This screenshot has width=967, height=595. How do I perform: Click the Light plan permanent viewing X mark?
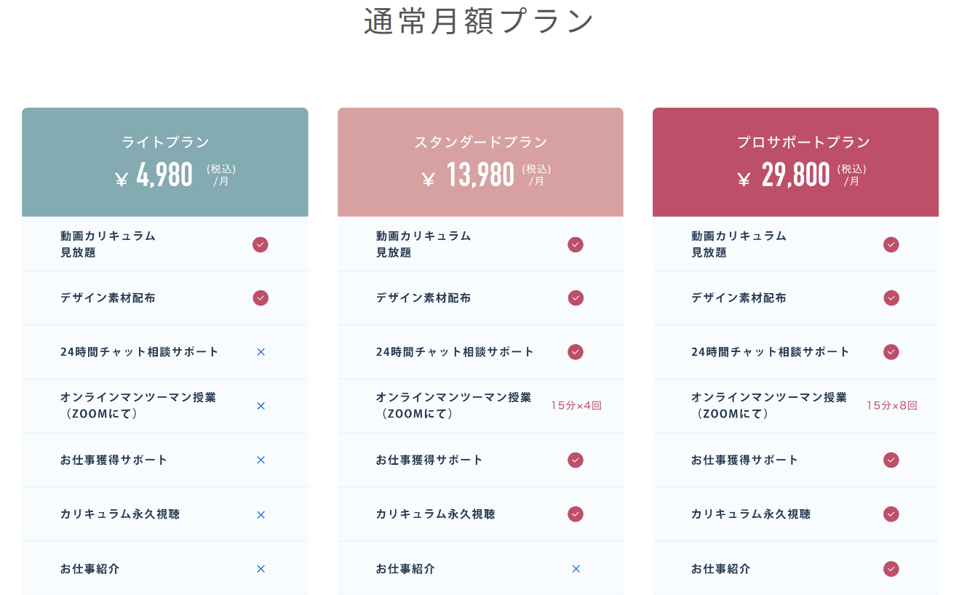260,514
